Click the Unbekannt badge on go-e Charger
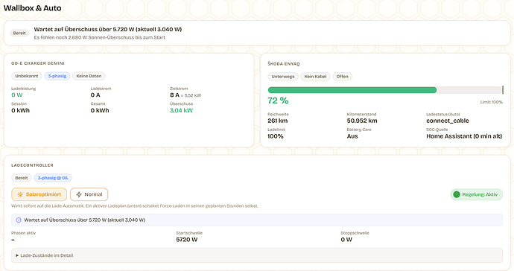Viewport: 514px width, 271px height. 27,76
